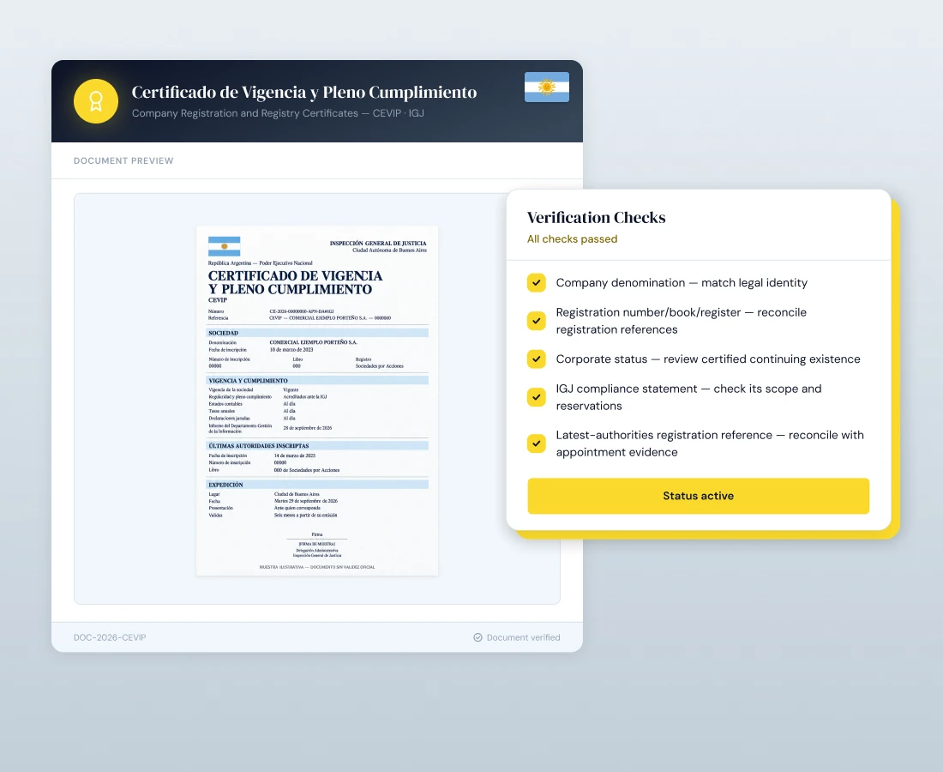Click the All checks passed text
The width and height of the screenshot is (943, 772).
coord(572,238)
